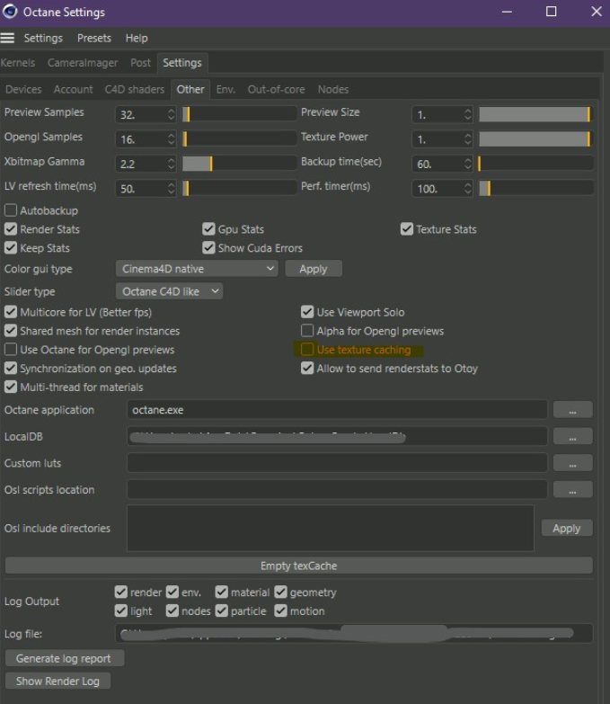The height and width of the screenshot is (704, 610).
Task: Enable Alpha for Opengl previews
Action: click(307, 331)
